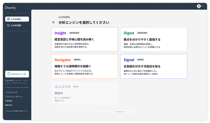The height and width of the screenshot is (123, 210).
Task: Click the back arrow beside the page title
Action: 53,22
